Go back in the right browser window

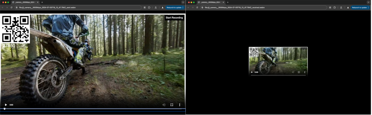coord(188,7)
